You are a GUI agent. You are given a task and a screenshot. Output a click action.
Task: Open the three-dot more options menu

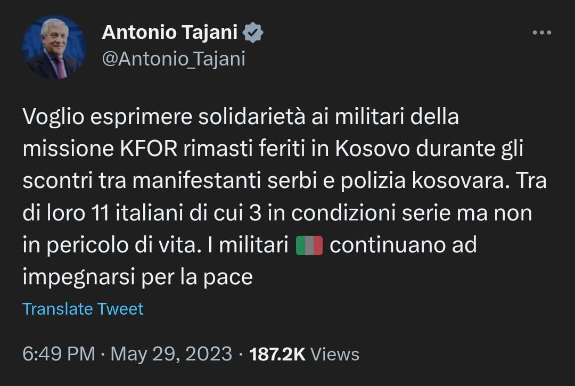click(542, 33)
